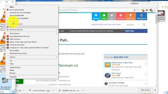Open Properties from context menu

point(13,77)
